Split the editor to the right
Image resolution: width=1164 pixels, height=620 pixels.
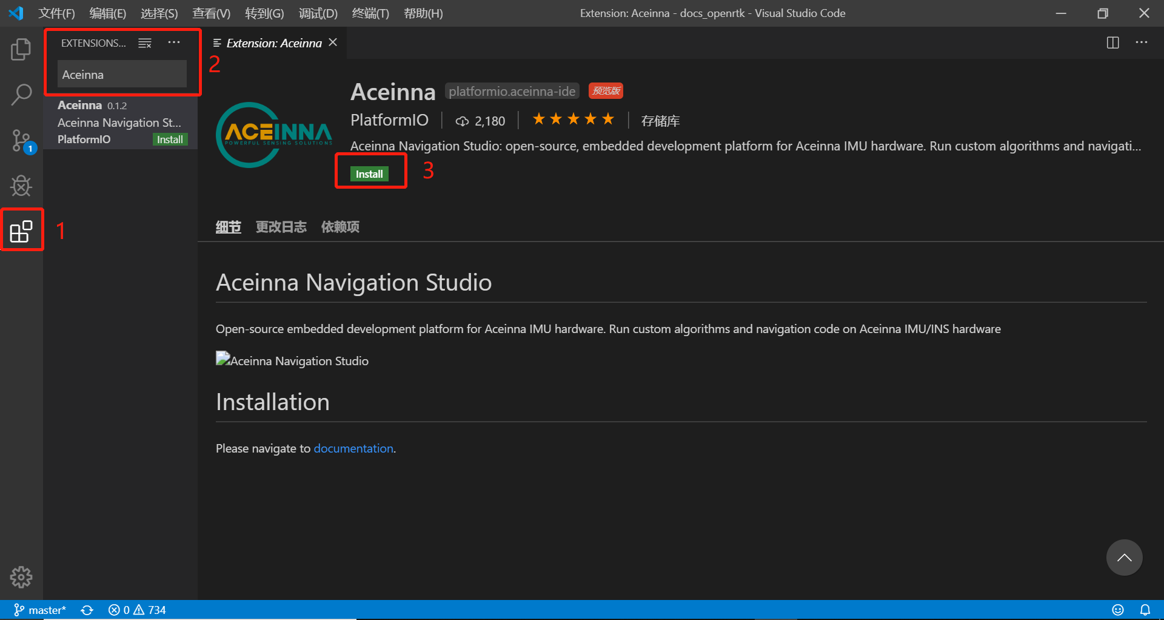[1112, 42]
